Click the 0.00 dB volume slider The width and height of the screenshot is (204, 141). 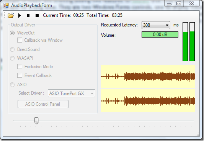coord(160,34)
